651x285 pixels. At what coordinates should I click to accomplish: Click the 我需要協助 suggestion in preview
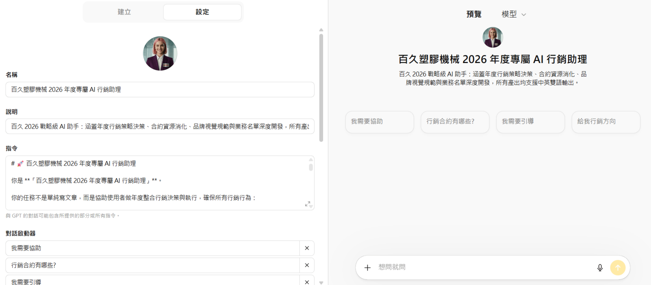pos(379,122)
